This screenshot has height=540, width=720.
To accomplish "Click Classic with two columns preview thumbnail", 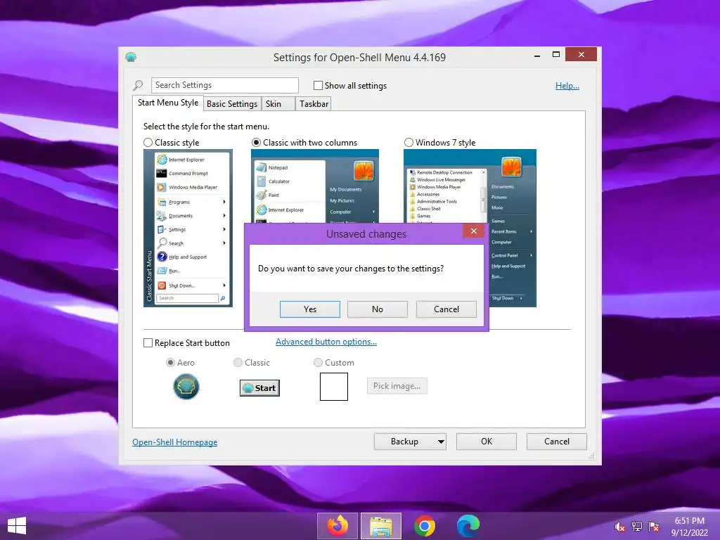I will click(x=315, y=186).
